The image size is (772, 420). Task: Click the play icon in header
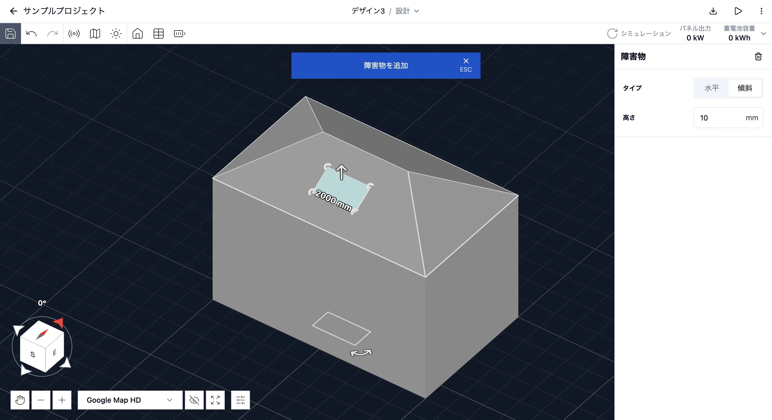click(x=738, y=11)
